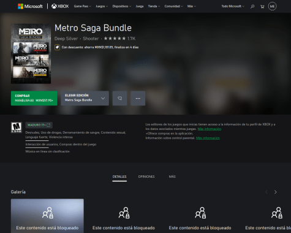Open the ME account avatar
The height and width of the screenshot is (233, 291).
[272, 6]
